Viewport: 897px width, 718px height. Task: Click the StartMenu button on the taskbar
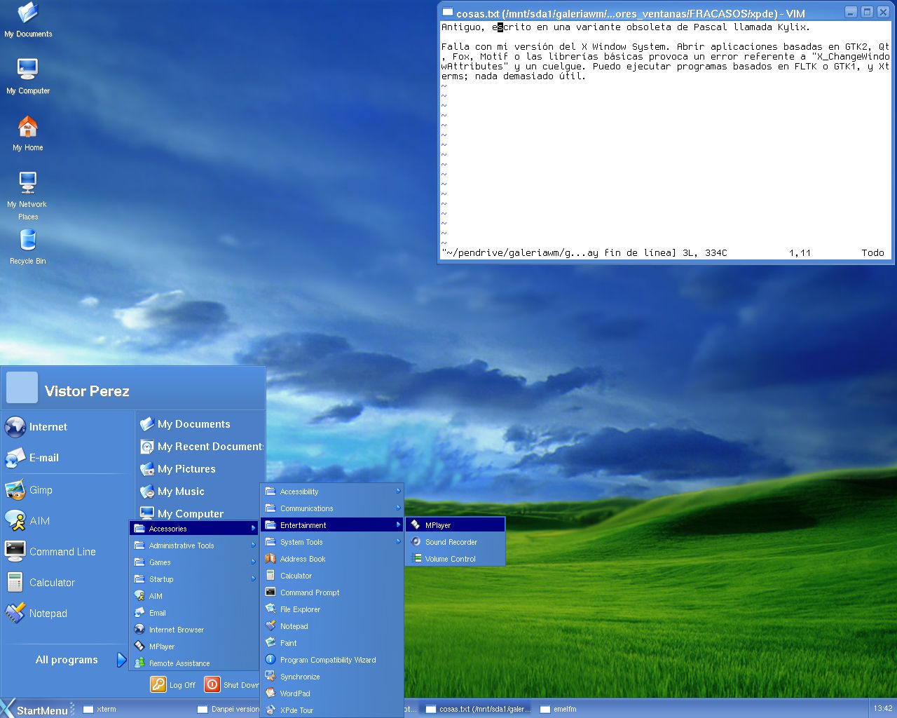(35, 709)
